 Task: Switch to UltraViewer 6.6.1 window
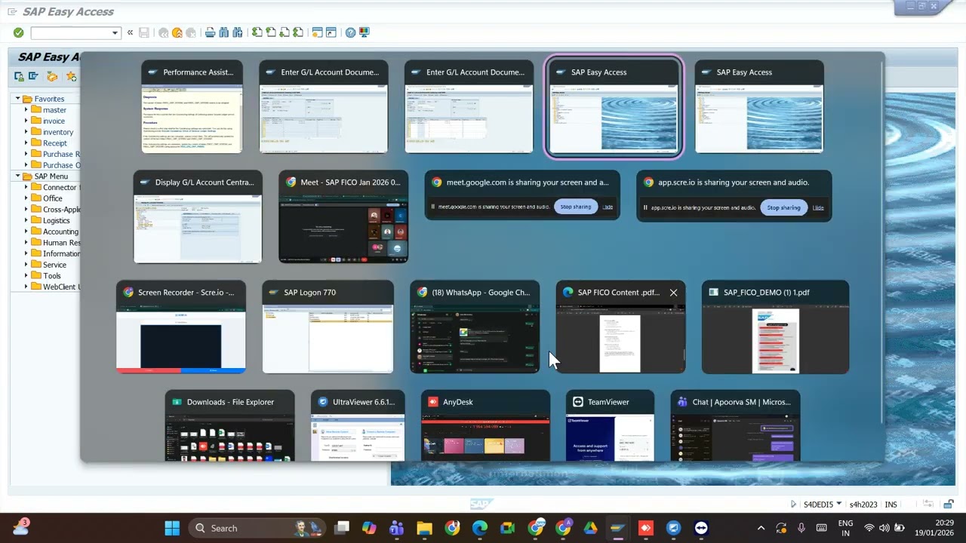tap(358, 426)
